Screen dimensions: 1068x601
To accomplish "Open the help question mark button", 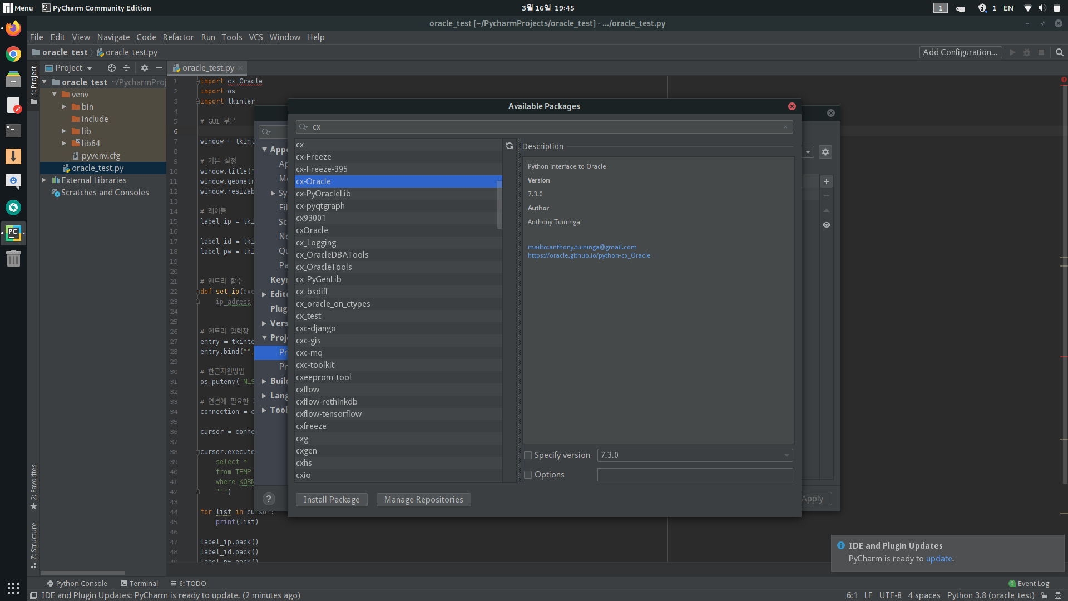I will tap(269, 499).
